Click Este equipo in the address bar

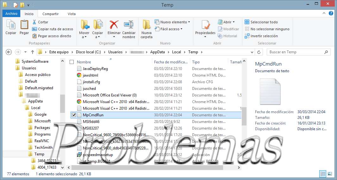coord(59,52)
